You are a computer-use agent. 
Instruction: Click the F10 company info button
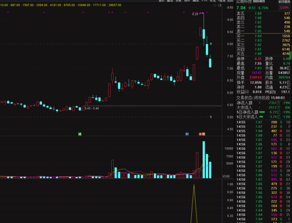click(x=204, y=1)
